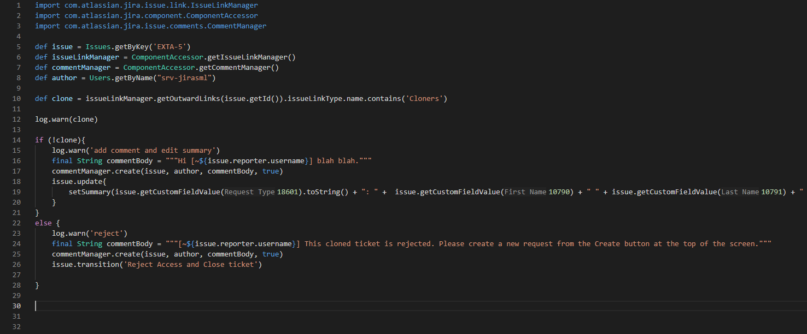The height and width of the screenshot is (334, 807).
Task: Click 'final String commentBody' on line 24
Action: point(102,243)
